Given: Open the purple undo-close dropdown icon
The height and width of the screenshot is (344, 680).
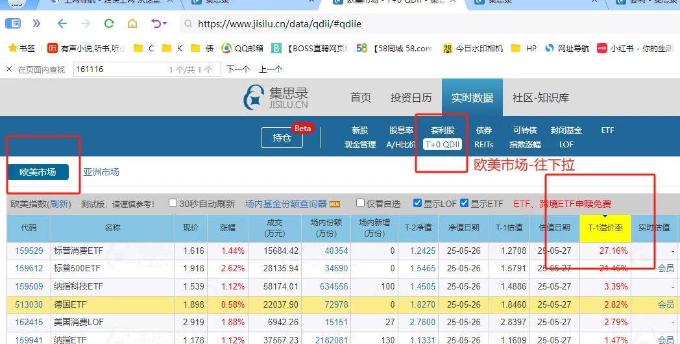Looking at the screenshot, I should [159, 23].
